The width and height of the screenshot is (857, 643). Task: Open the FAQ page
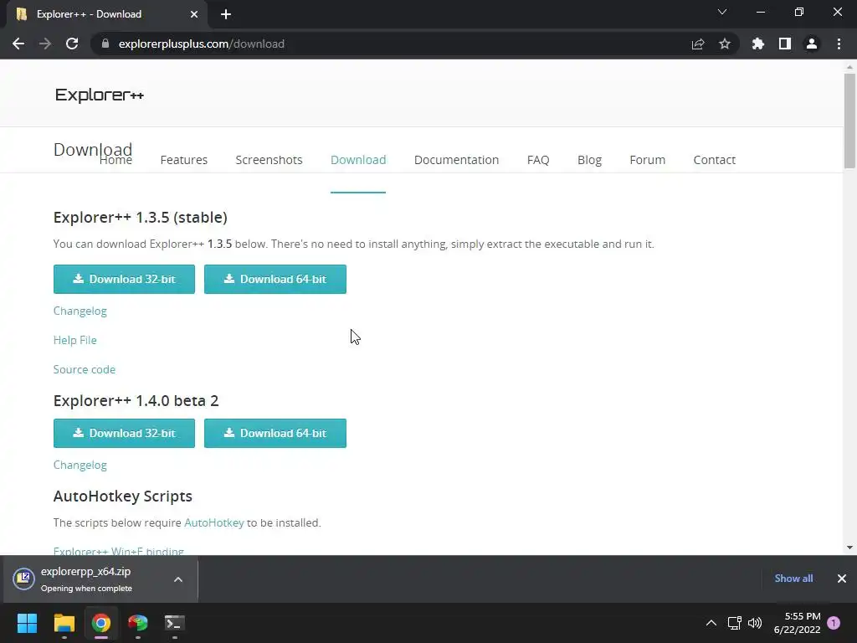coord(538,160)
